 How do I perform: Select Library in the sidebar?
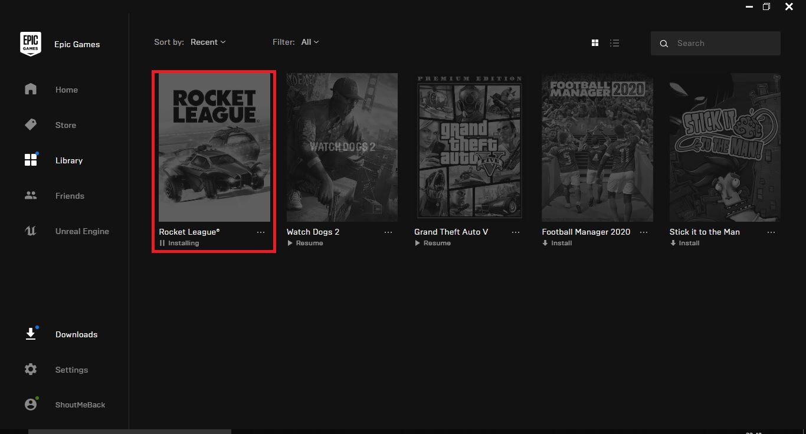point(69,160)
